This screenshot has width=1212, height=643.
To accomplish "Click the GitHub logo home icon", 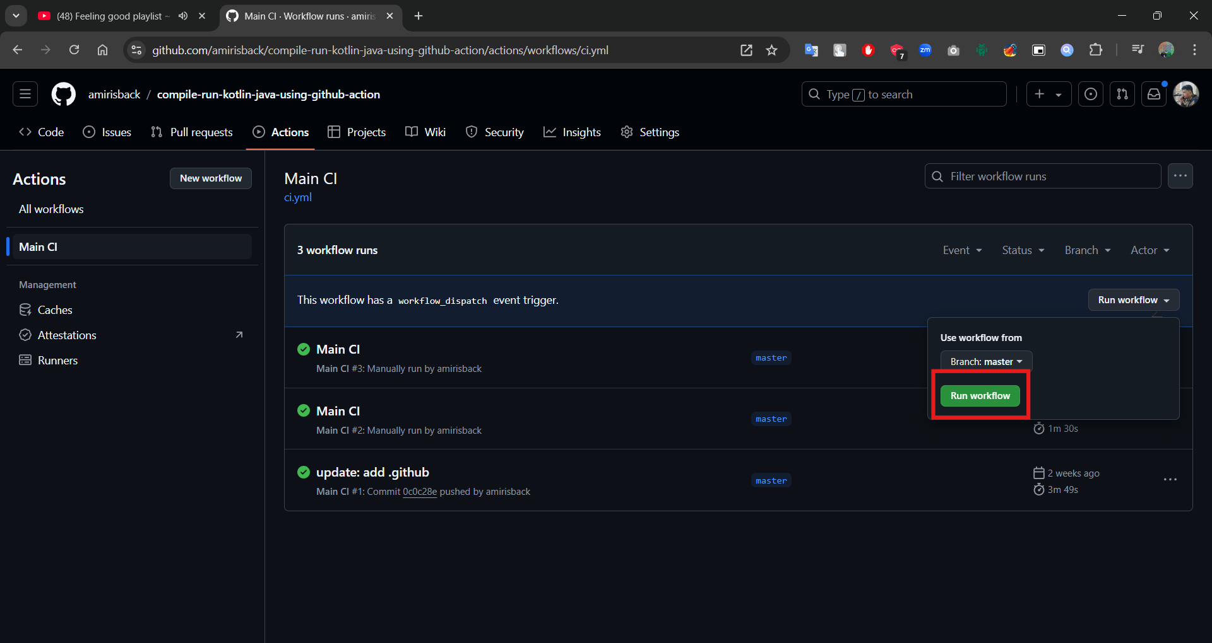I will (63, 95).
